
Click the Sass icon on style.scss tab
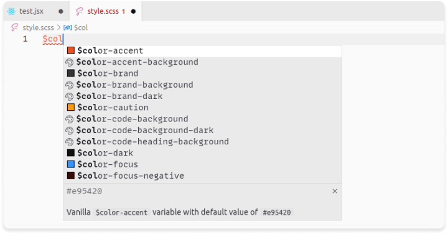click(79, 11)
